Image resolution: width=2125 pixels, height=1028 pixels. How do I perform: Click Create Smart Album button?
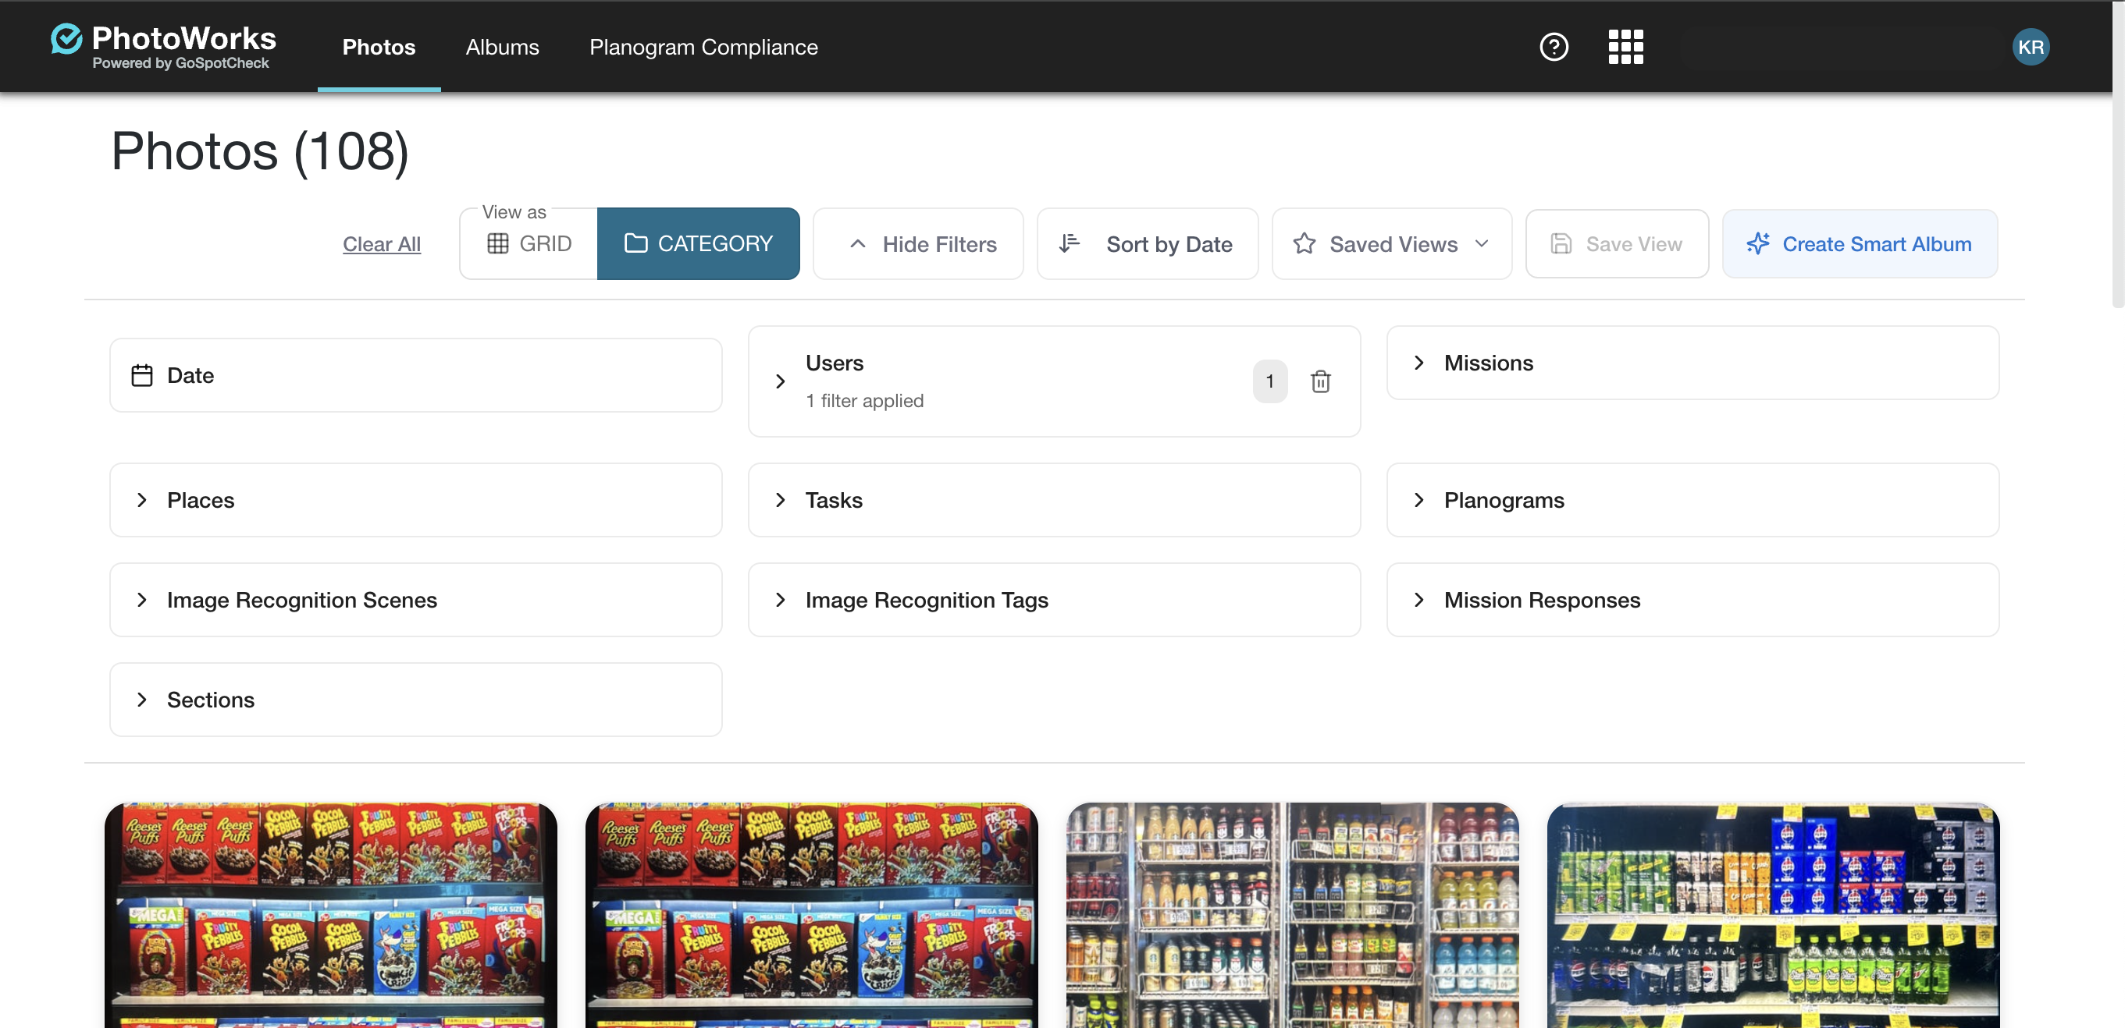point(1859,243)
